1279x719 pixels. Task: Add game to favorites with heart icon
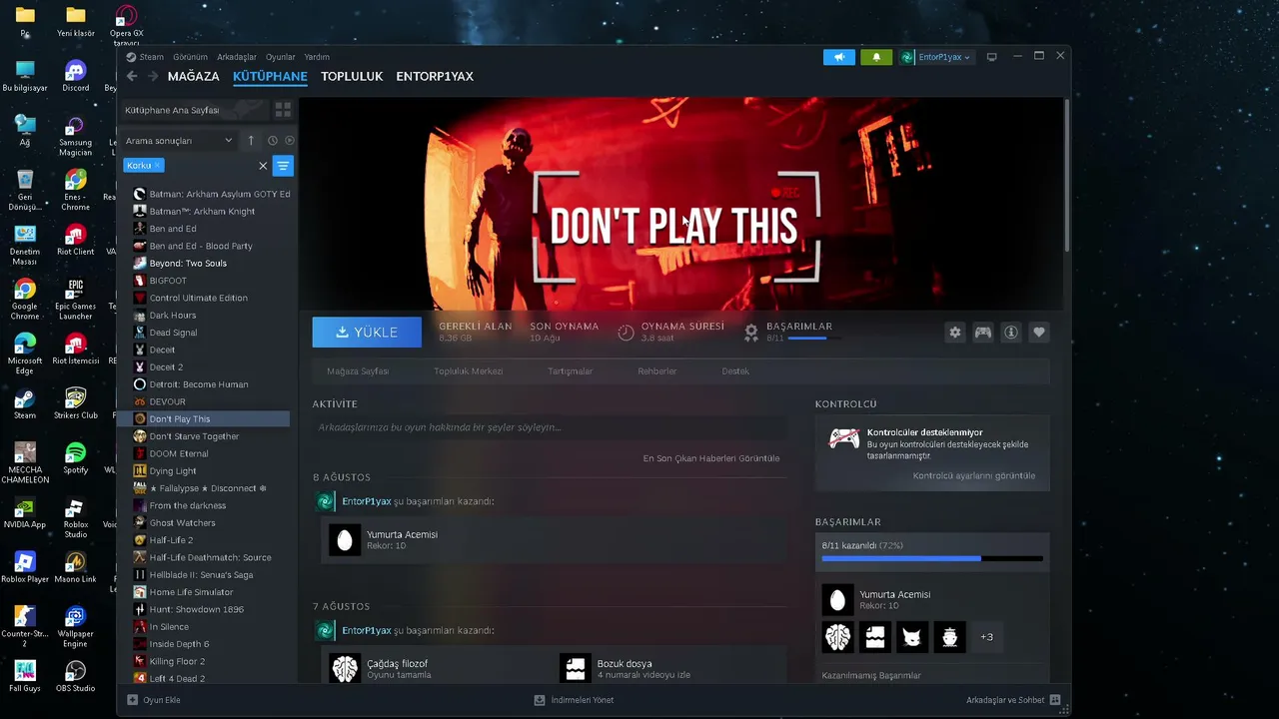[x=1039, y=333]
